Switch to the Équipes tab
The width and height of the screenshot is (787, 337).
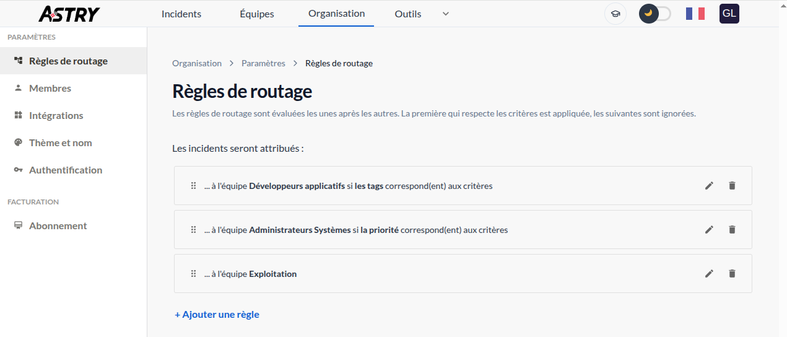257,14
